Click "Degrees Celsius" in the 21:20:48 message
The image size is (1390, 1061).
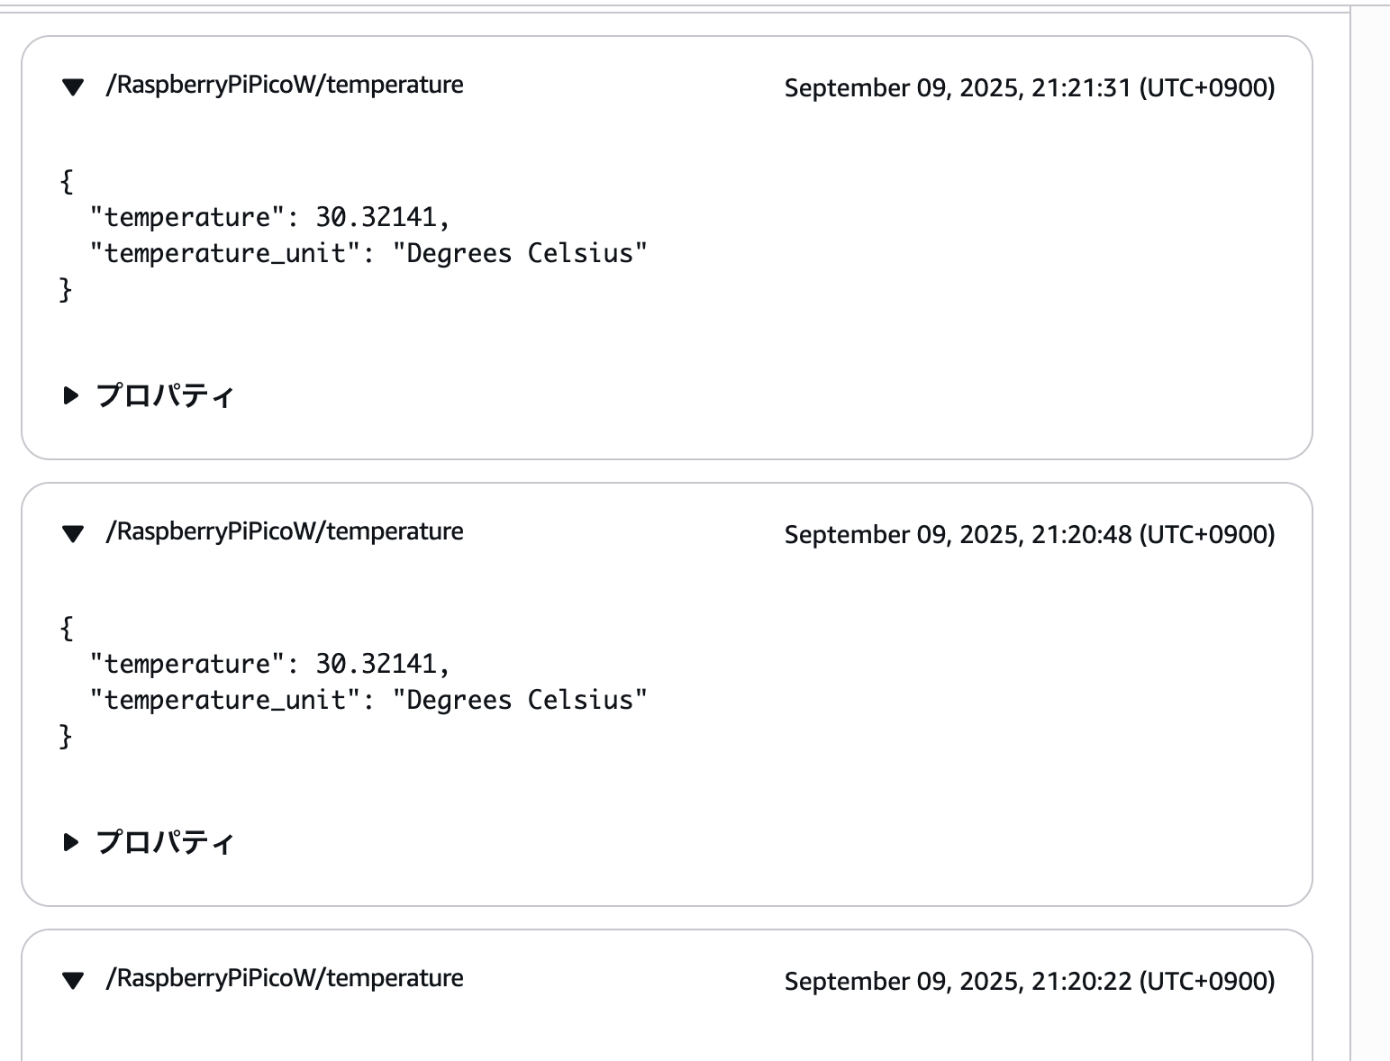[x=520, y=700]
